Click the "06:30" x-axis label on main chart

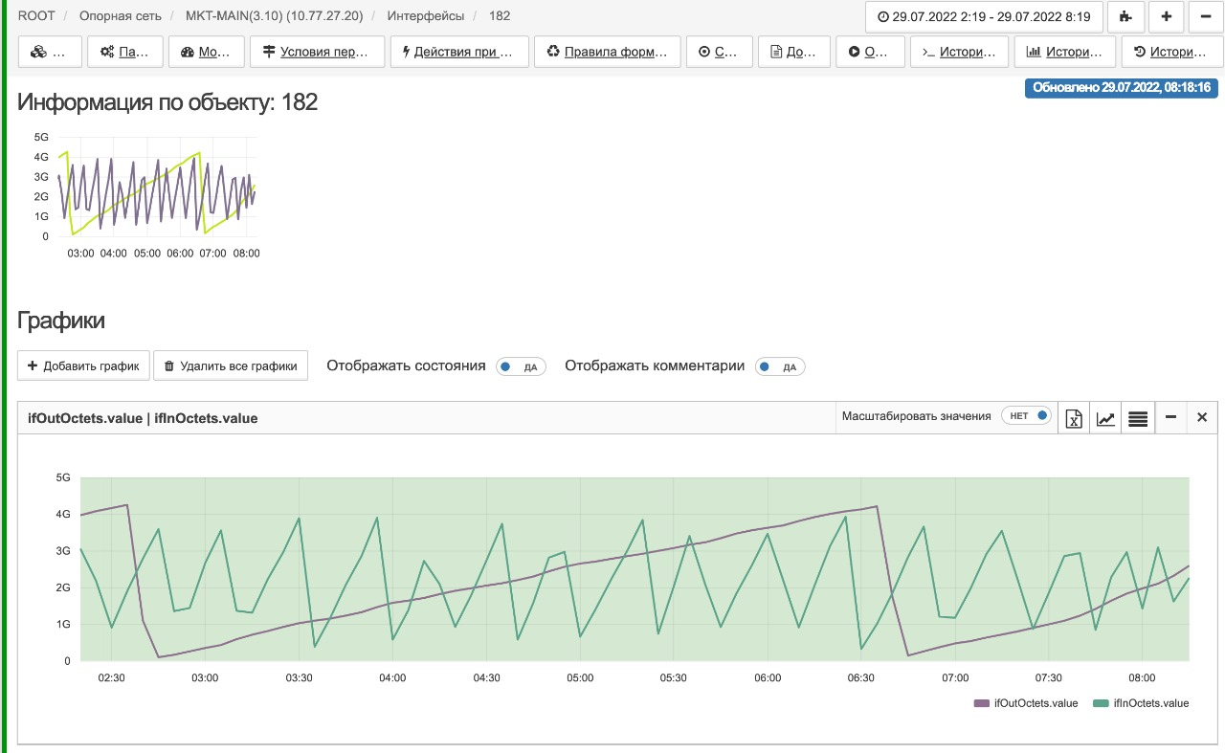861,677
